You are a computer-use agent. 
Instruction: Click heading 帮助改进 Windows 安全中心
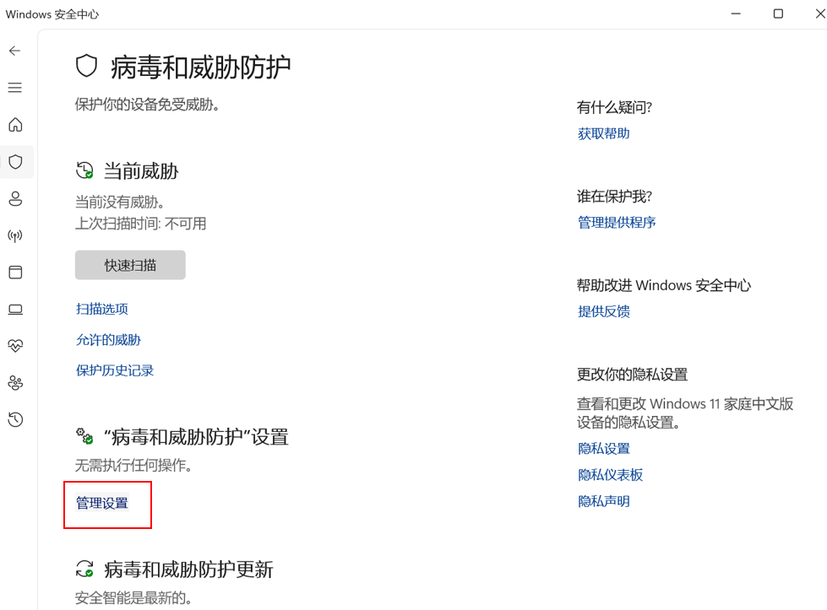click(x=663, y=285)
